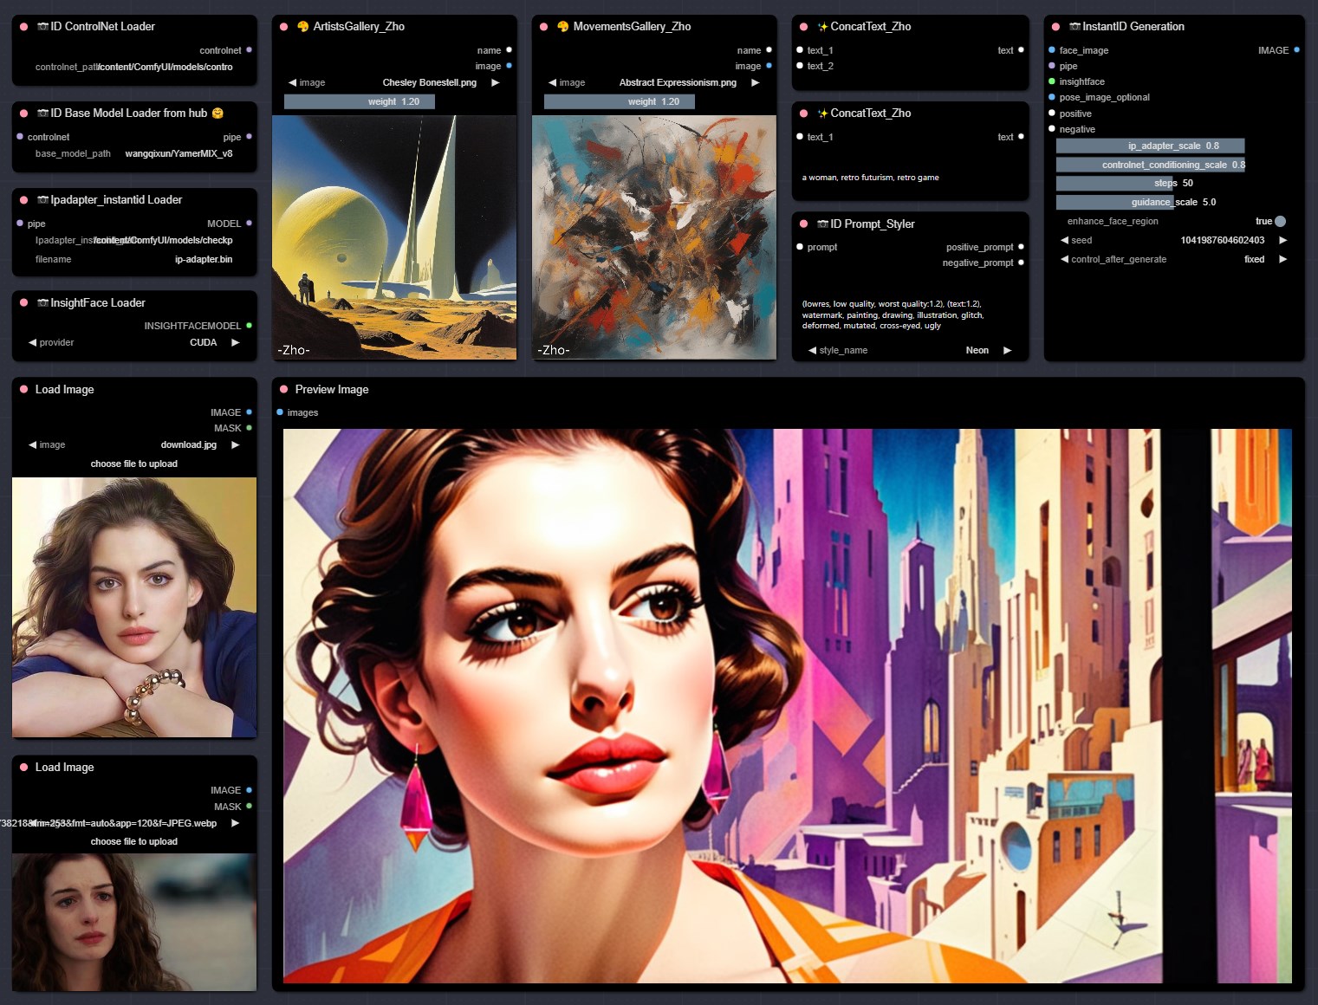Collapse the InstantID Generation node via its title dot
Viewport: 1318px width, 1005px height.
(1055, 27)
